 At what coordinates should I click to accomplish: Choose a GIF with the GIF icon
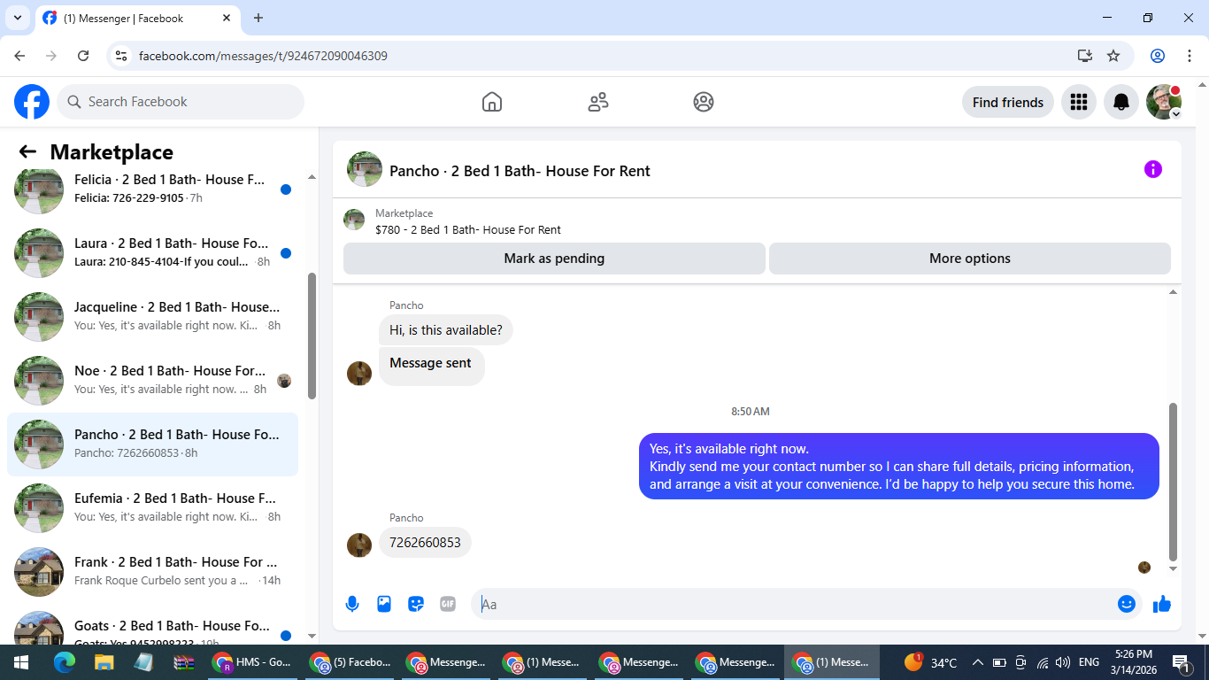click(448, 604)
